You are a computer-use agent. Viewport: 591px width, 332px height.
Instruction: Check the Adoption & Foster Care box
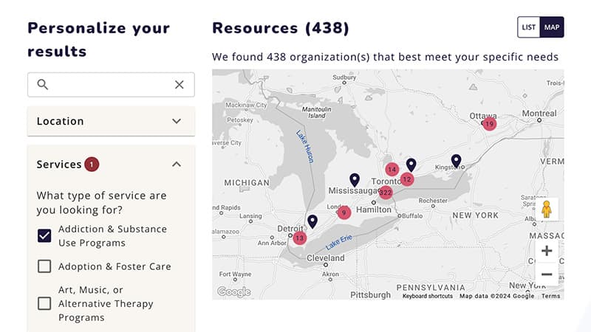click(x=44, y=266)
